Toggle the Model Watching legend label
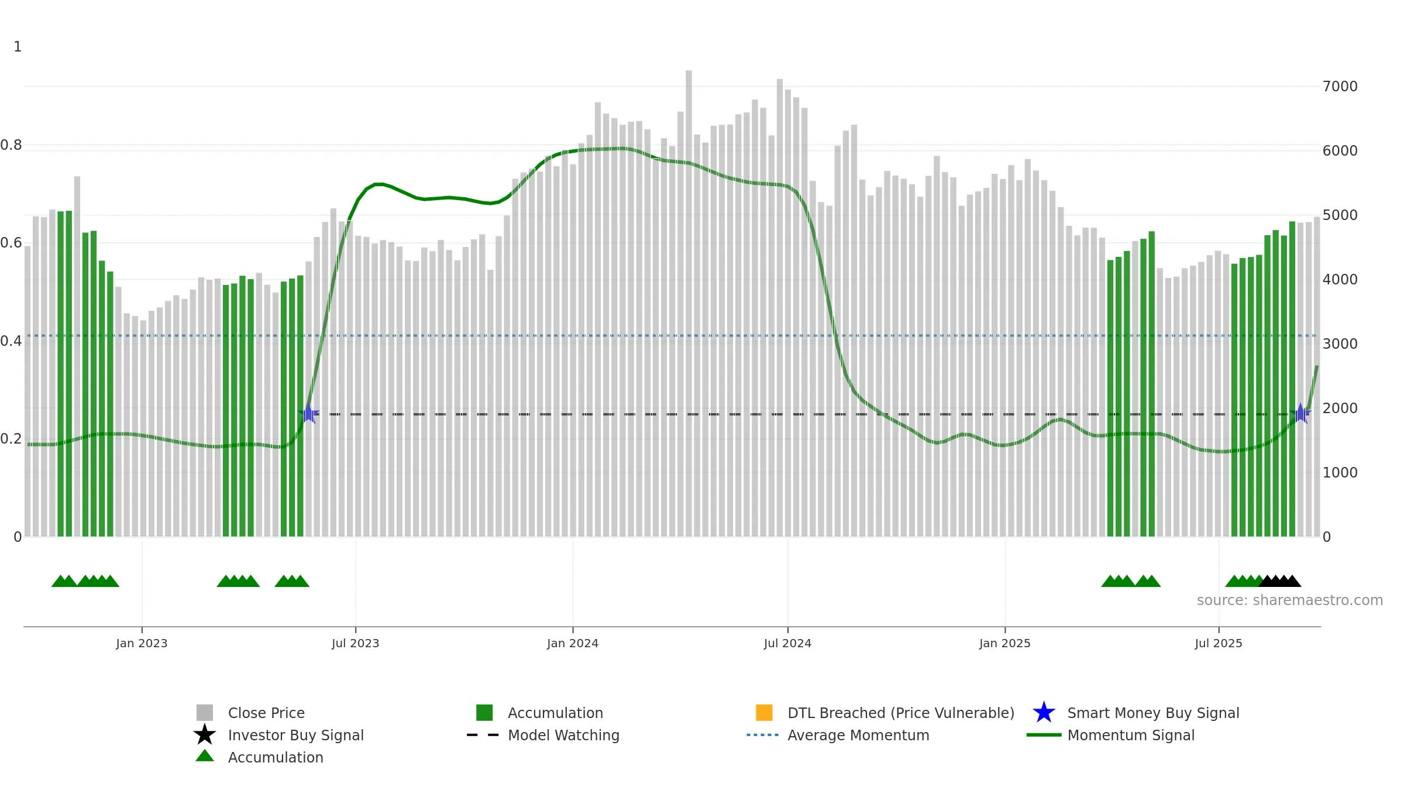Viewport: 1404px width, 790px height. coord(563,735)
